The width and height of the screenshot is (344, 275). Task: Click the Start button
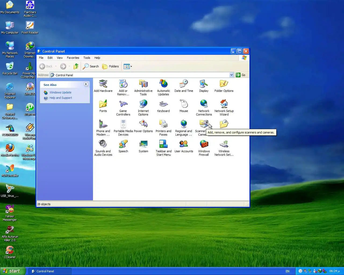click(x=13, y=271)
